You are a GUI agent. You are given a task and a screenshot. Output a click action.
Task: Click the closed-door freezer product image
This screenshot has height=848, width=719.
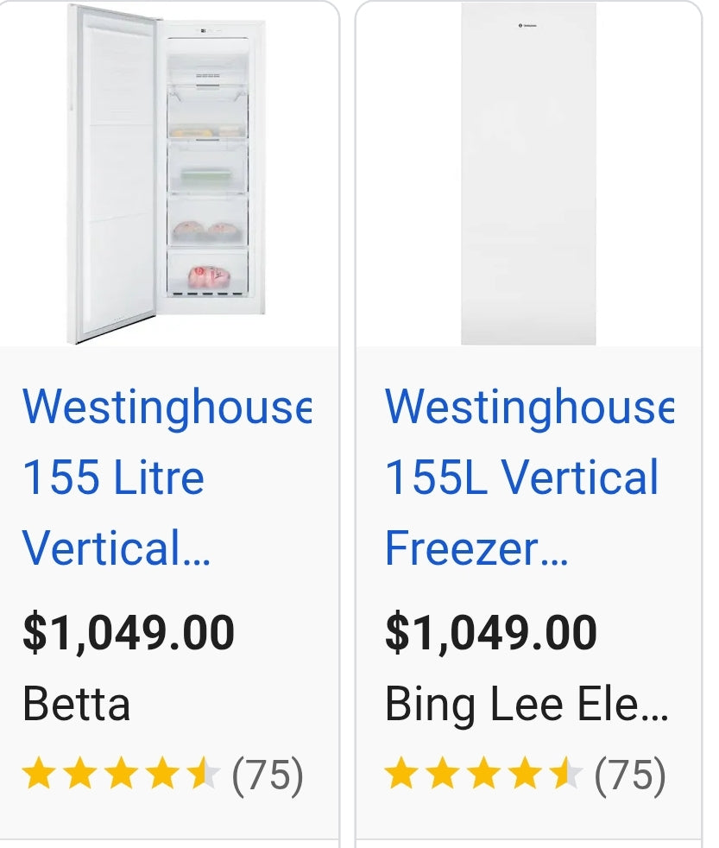(x=528, y=173)
